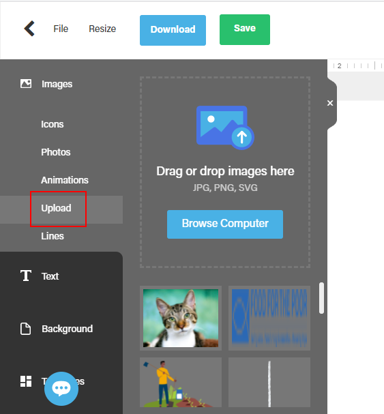Open the File menu
The width and height of the screenshot is (384, 414).
pyautogui.click(x=61, y=29)
